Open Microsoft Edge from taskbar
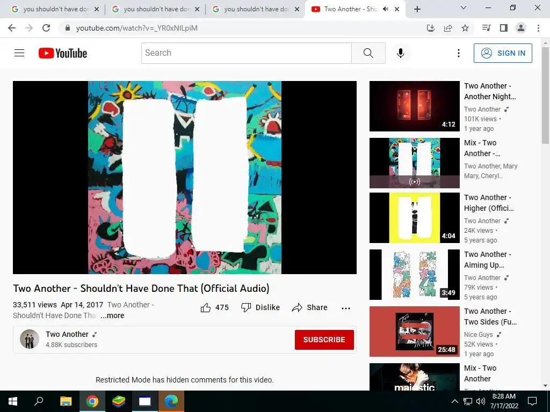The height and width of the screenshot is (412, 550). click(x=171, y=401)
